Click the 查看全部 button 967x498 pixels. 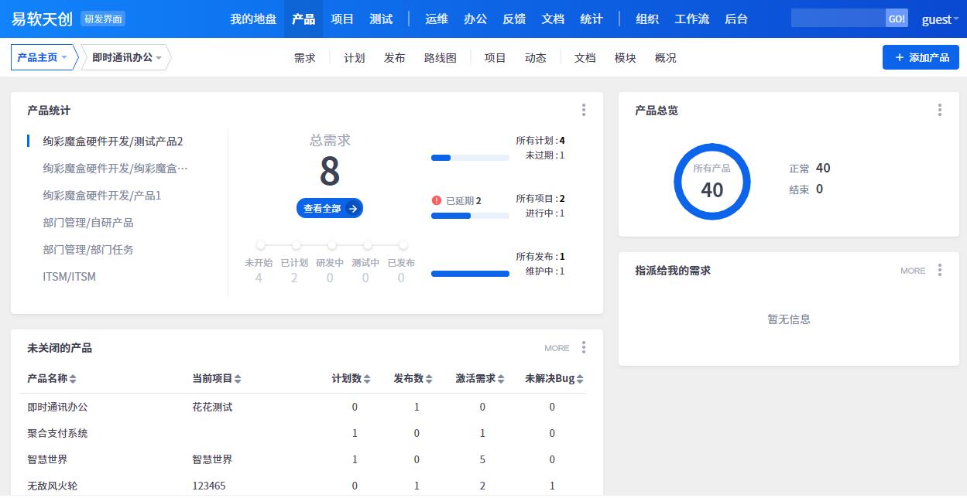[330, 208]
